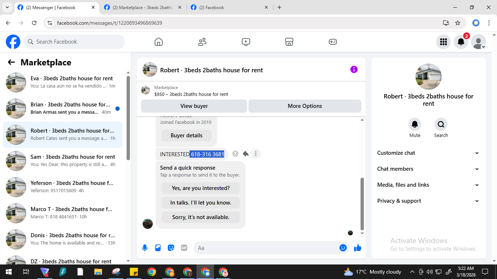Open Task View on the taskbar
This screenshot has width=497, height=279.
pyautogui.click(x=26, y=272)
